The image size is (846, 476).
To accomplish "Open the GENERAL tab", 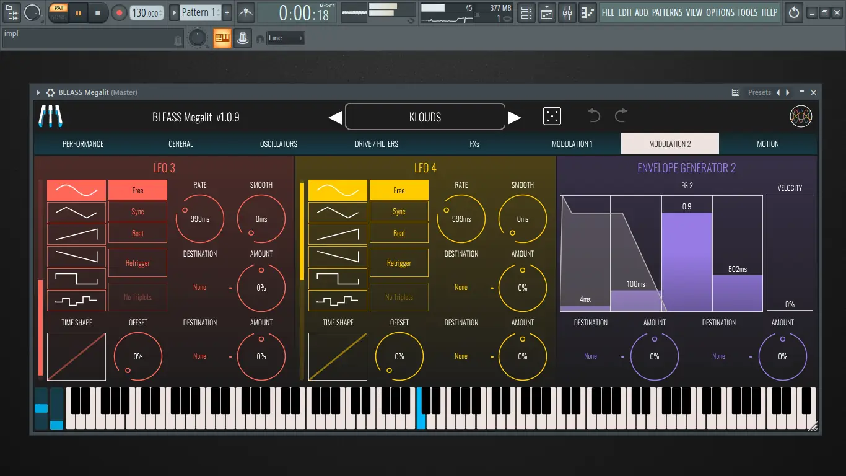I will [181, 144].
